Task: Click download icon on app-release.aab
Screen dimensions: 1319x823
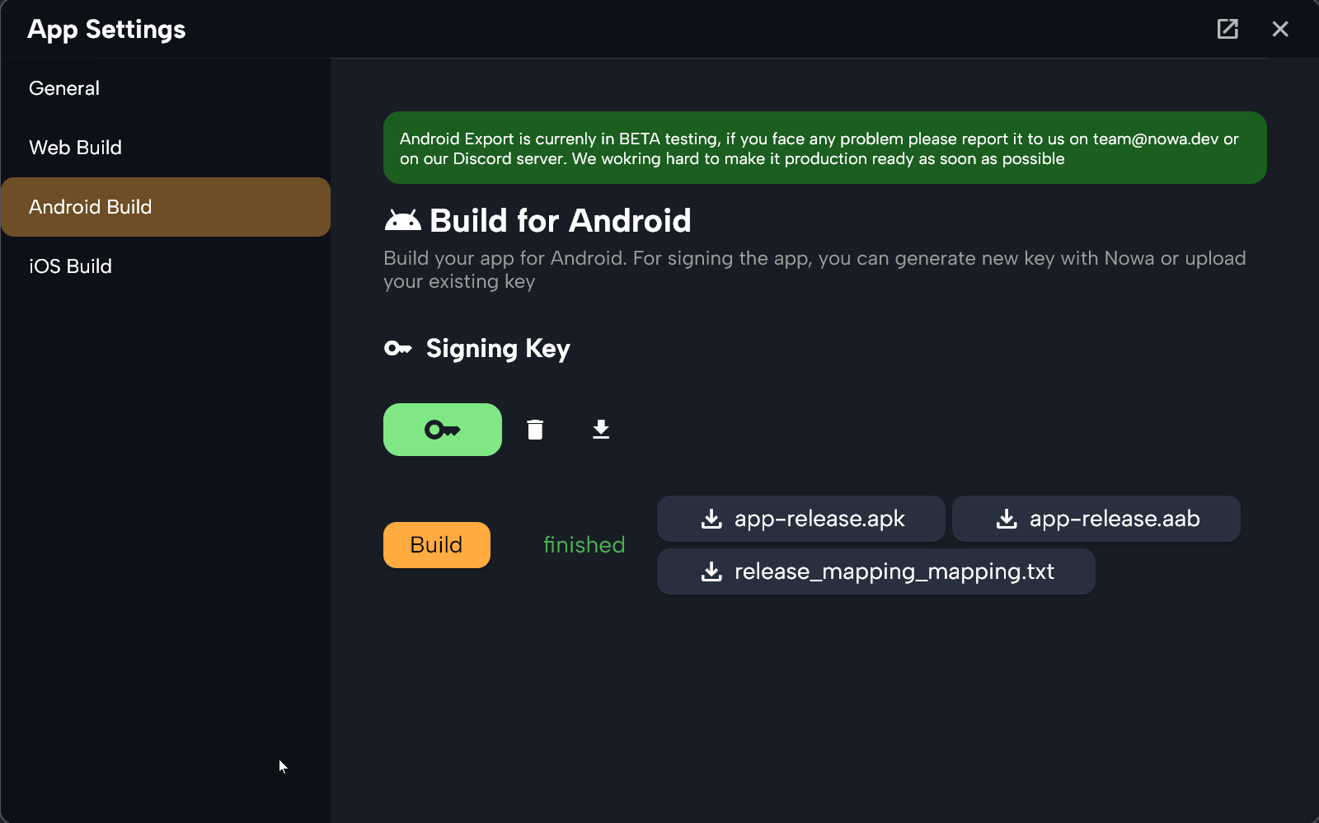Action: click(1007, 519)
